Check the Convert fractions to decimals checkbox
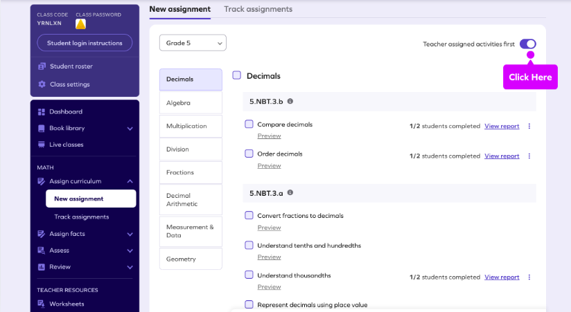571x312 pixels. point(249,215)
